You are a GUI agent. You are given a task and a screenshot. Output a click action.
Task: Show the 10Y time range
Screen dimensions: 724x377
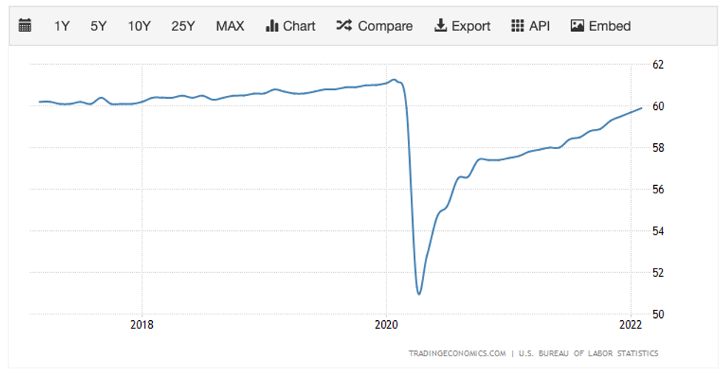click(139, 26)
